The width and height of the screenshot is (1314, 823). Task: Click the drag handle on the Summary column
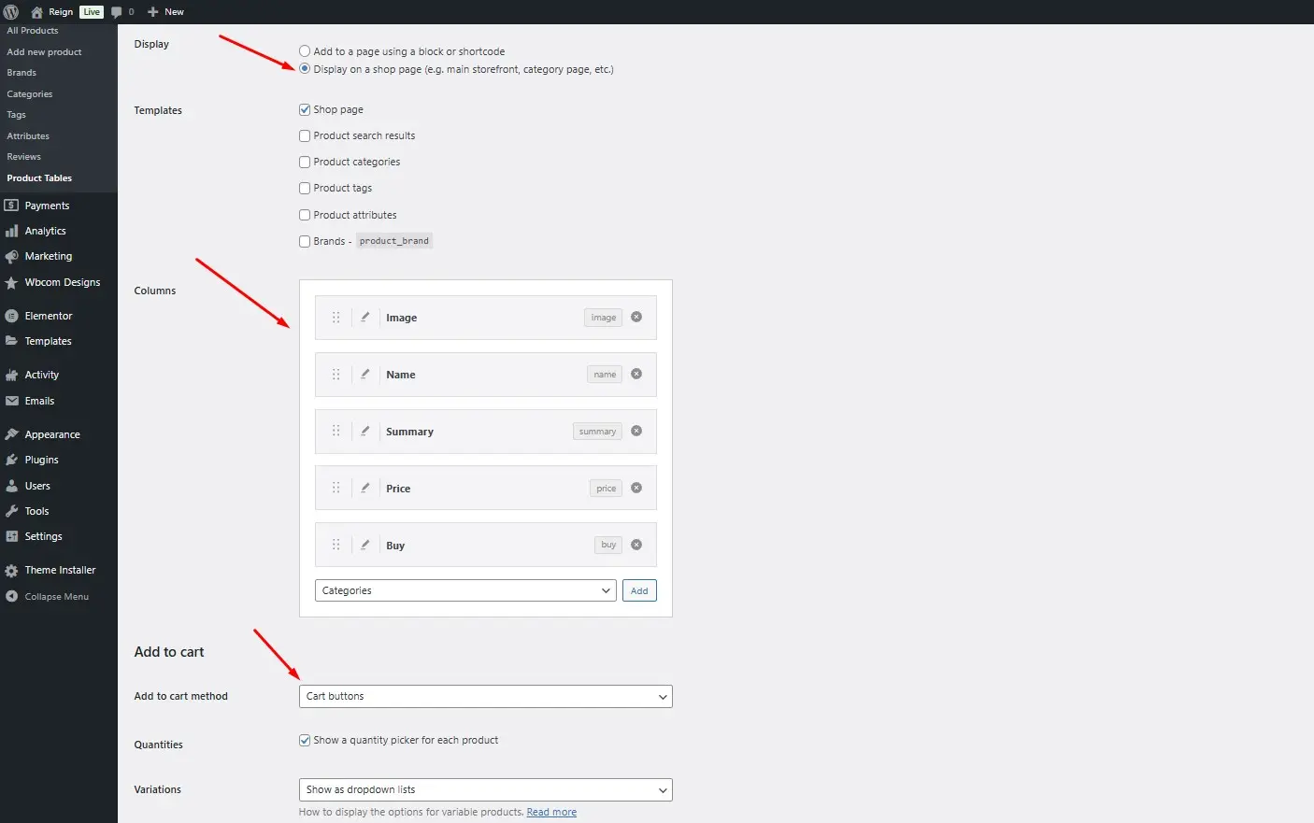[x=336, y=431]
